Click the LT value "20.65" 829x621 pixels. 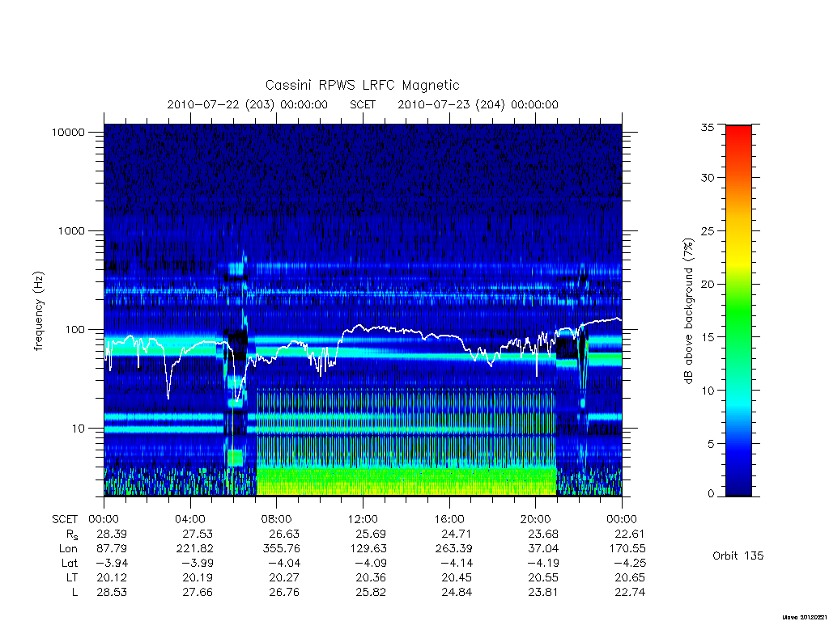pos(630,577)
